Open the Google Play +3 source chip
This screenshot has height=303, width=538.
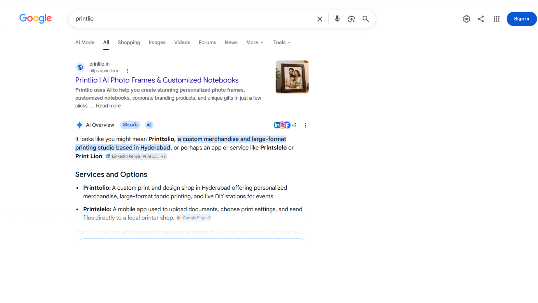[x=194, y=218]
